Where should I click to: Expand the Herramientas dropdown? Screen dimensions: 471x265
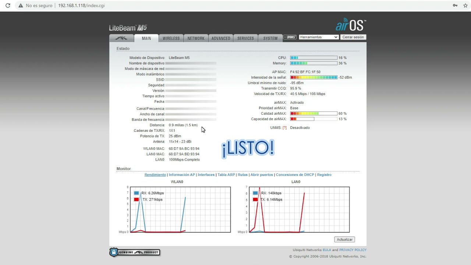pos(319,37)
